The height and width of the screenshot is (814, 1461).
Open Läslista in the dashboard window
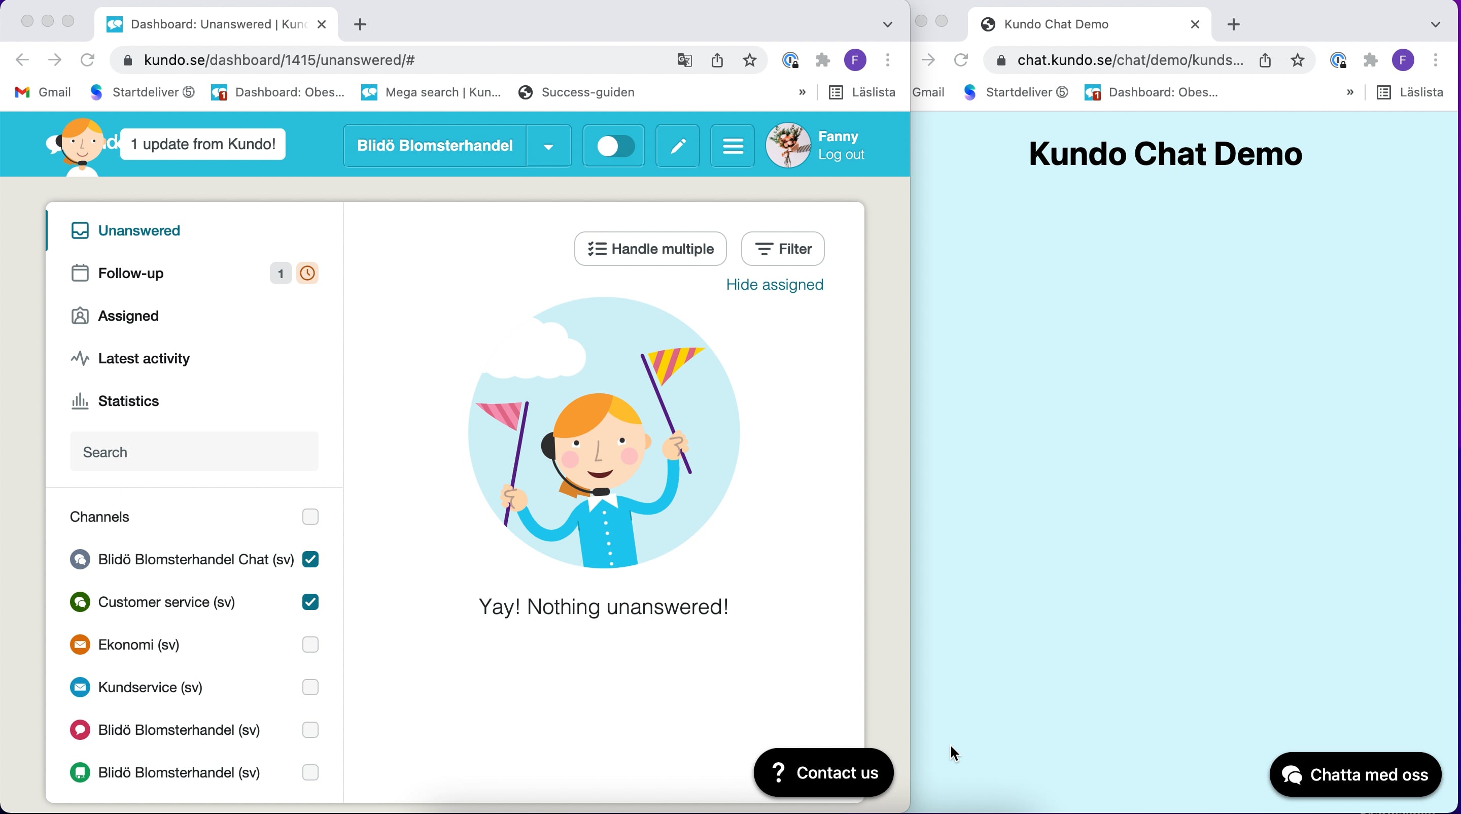862,92
